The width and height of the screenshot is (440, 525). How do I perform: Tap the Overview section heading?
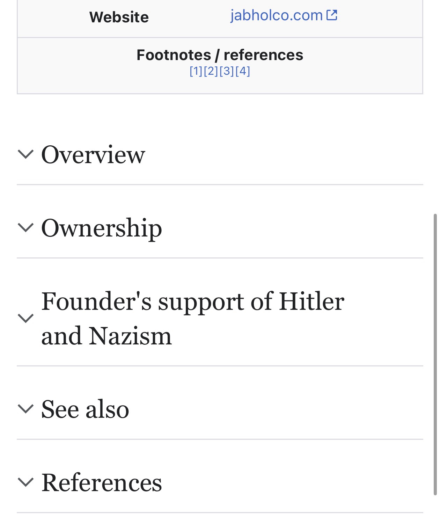tap(93, 154)
